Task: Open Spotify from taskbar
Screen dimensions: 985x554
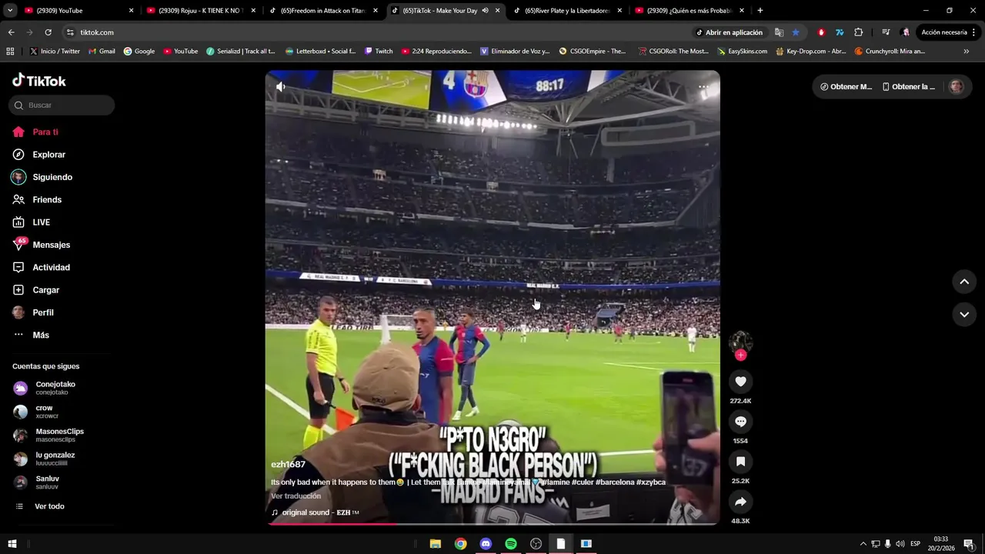Action: [511, 544]
